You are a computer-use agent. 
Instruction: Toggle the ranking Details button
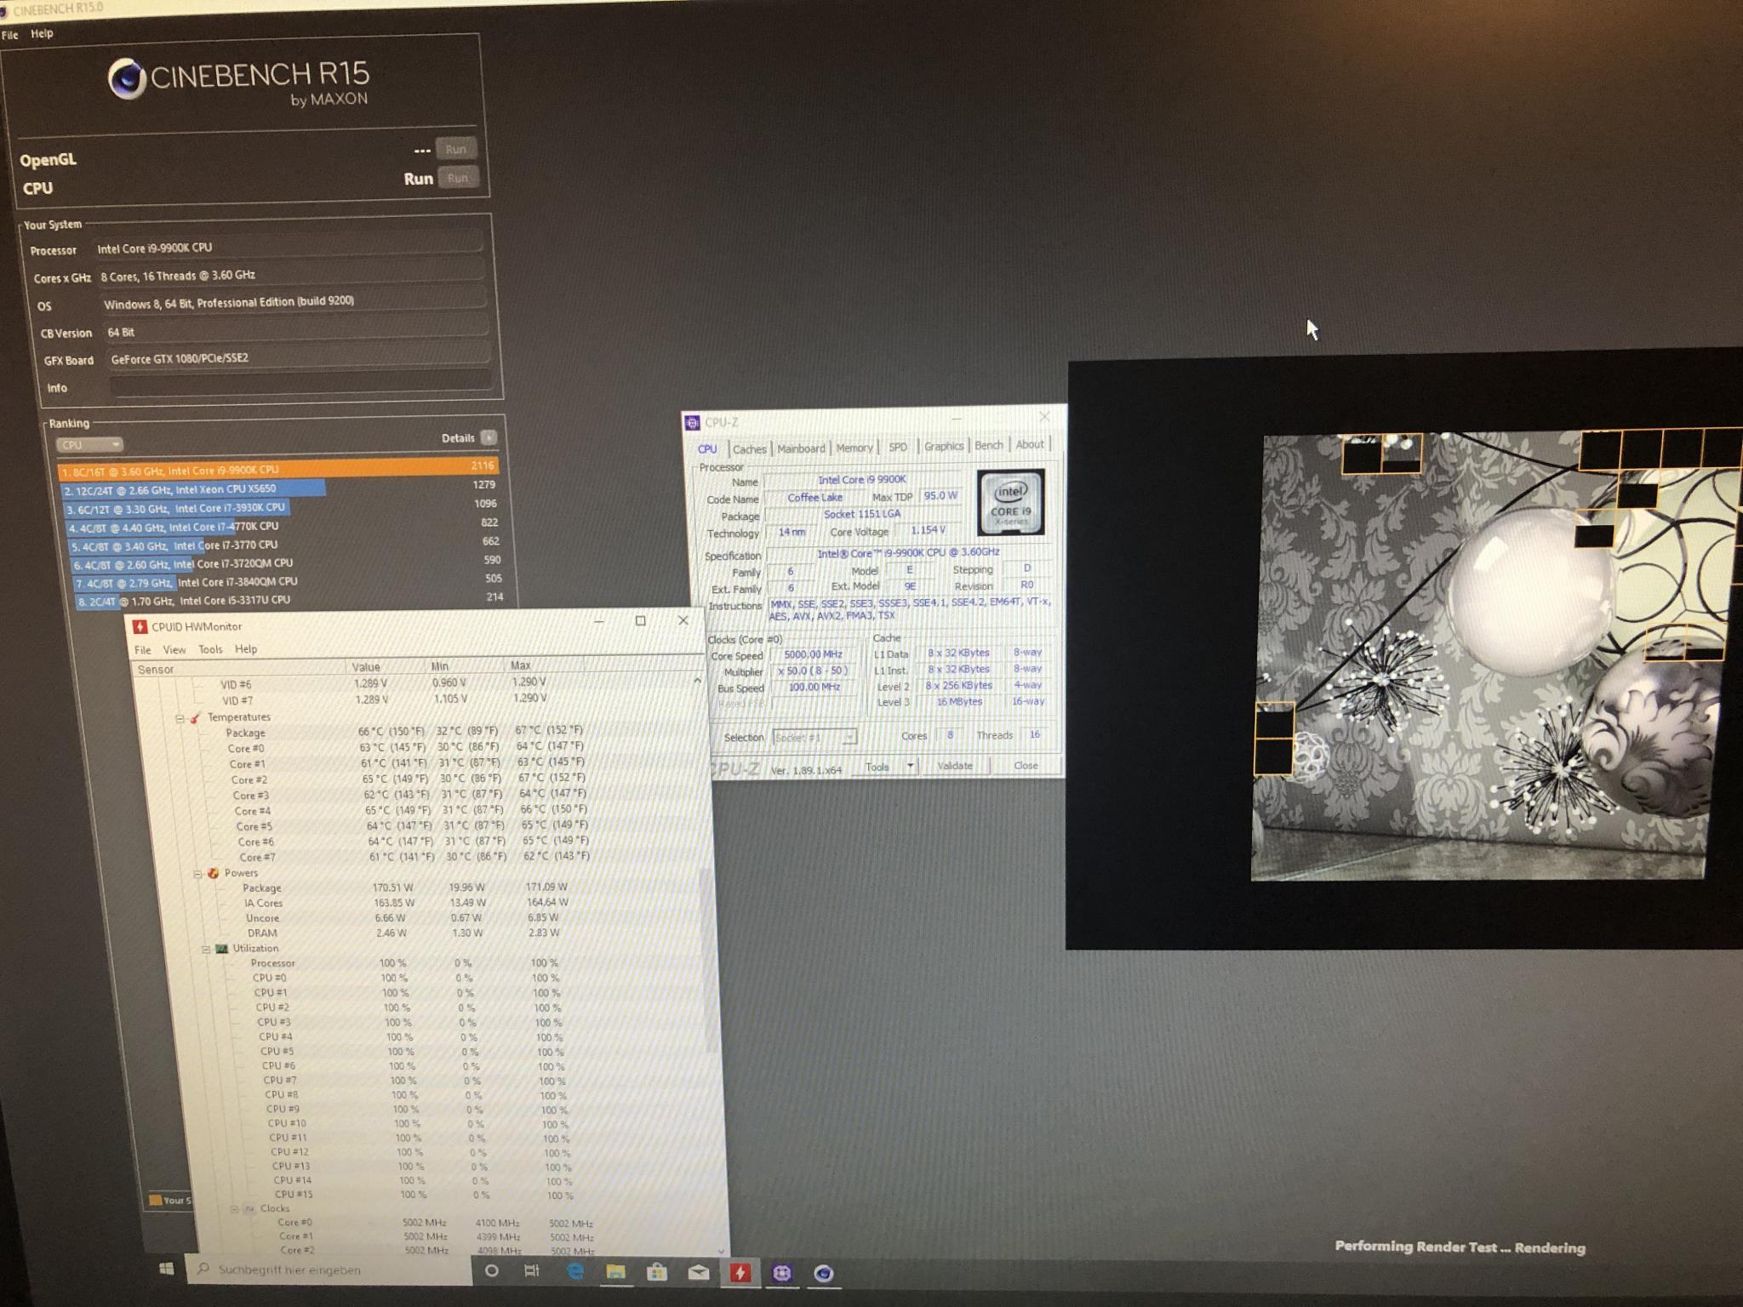[488, 437]
